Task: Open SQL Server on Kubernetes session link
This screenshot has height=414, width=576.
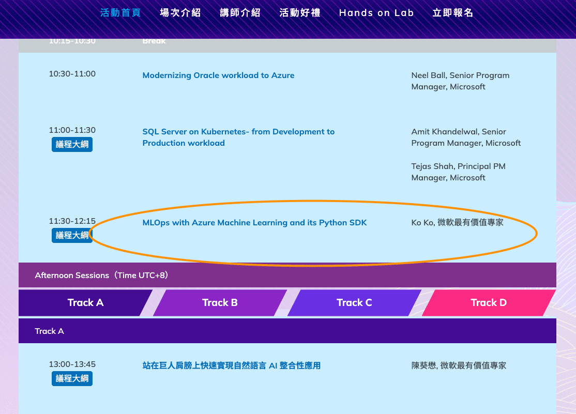Action: [238, 137]
